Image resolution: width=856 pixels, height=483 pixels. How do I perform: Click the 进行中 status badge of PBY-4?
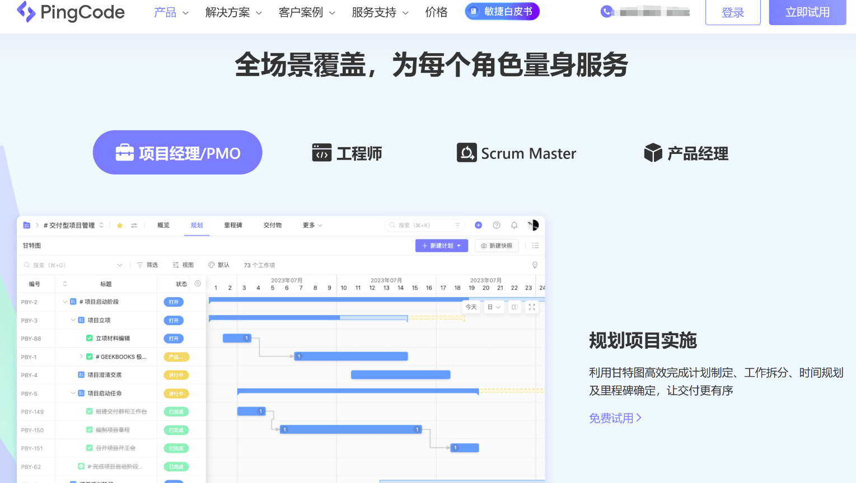coord(176,375)
